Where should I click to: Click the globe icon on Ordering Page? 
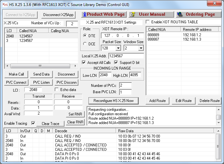click(x=180, y=14)
